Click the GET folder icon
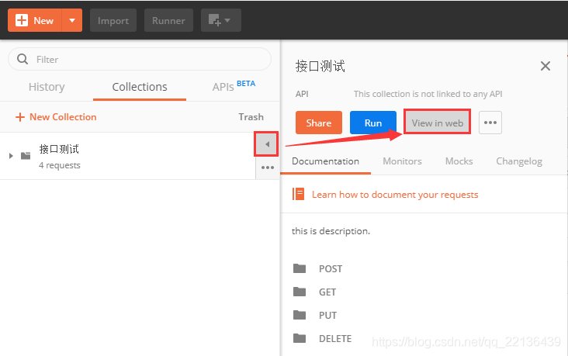 (x=300, y=292)
